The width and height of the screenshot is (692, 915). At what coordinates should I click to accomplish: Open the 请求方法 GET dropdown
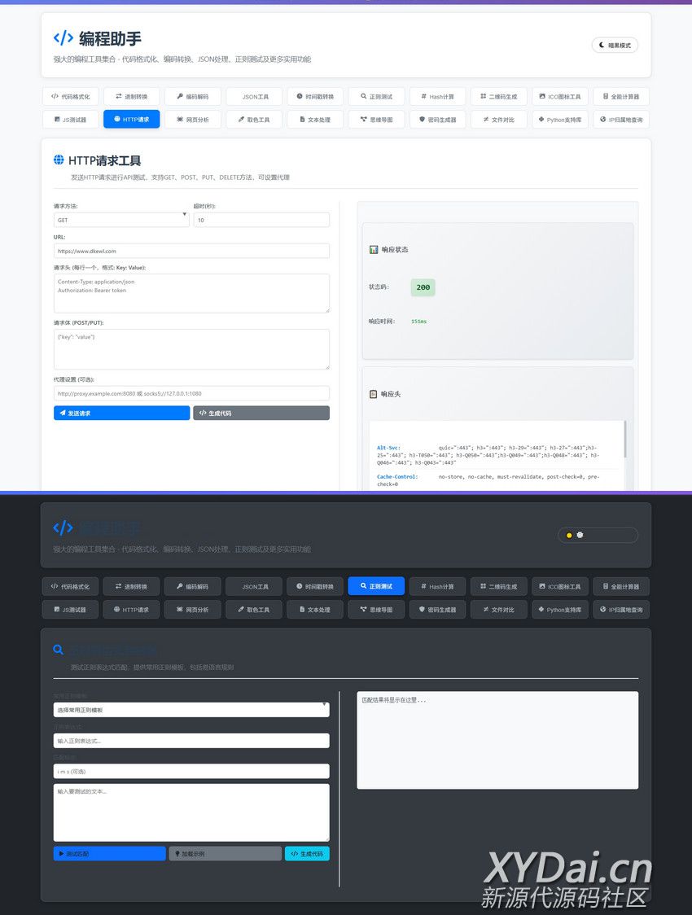click(x=121, y=220)
